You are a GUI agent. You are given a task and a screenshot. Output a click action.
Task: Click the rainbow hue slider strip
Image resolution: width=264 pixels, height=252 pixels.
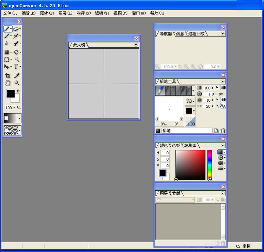[x=209, y=165]
